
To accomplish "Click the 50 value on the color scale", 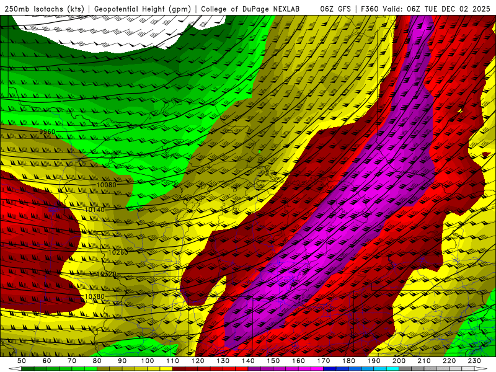I will 22,361.
